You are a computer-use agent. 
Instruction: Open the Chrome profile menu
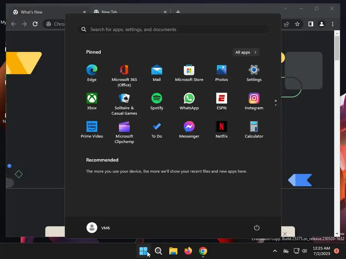coord(322,24)
